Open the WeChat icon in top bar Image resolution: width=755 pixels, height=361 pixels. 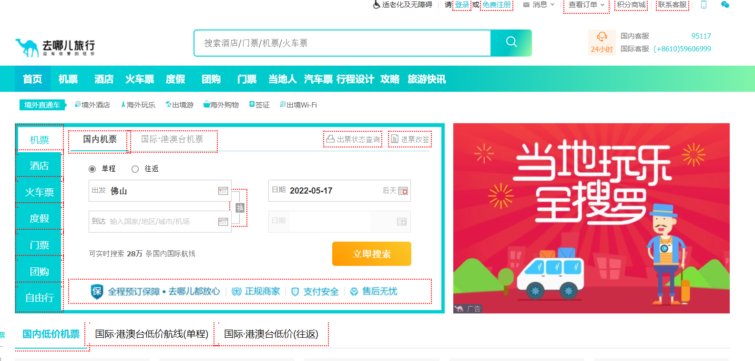[x=725, y=5]
